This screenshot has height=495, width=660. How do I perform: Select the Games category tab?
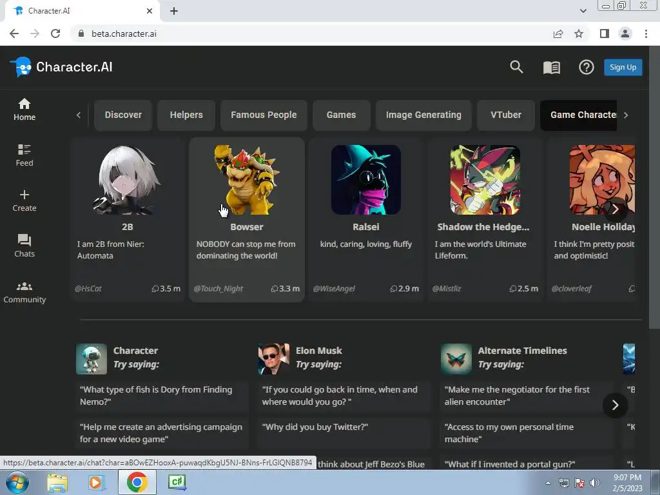pyautogui.click(x=341, y=115)
